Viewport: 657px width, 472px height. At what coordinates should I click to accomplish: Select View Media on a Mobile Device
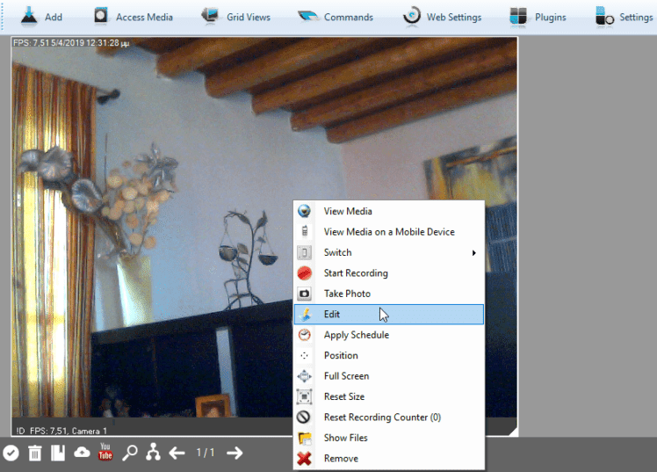(389, 232)
